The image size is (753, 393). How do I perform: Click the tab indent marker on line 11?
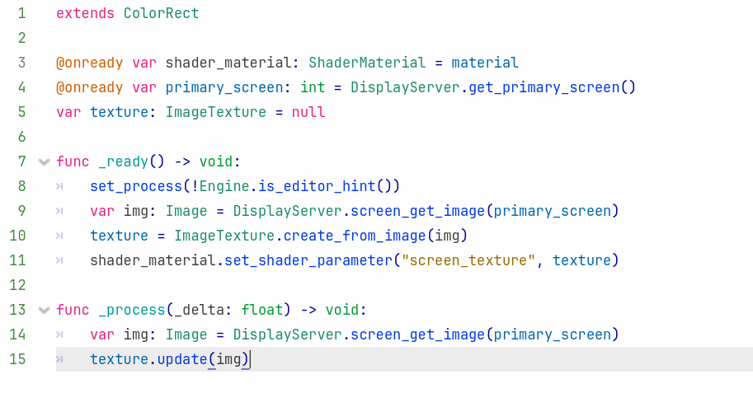click(x=60, y=260)
